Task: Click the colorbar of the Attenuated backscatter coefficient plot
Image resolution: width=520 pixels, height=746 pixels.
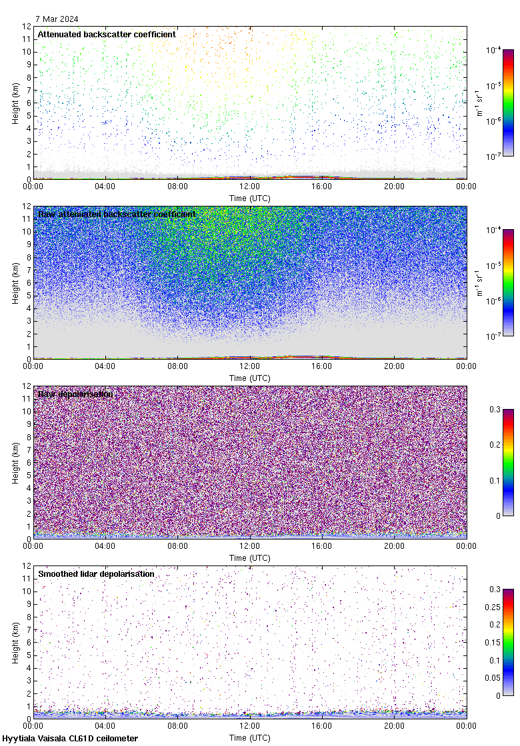Action: (x=508, y=103)
